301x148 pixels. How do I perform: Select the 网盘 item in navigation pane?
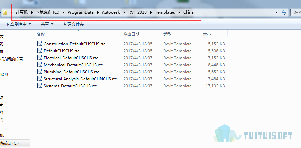pyautogui.click(x=4, y=75)
